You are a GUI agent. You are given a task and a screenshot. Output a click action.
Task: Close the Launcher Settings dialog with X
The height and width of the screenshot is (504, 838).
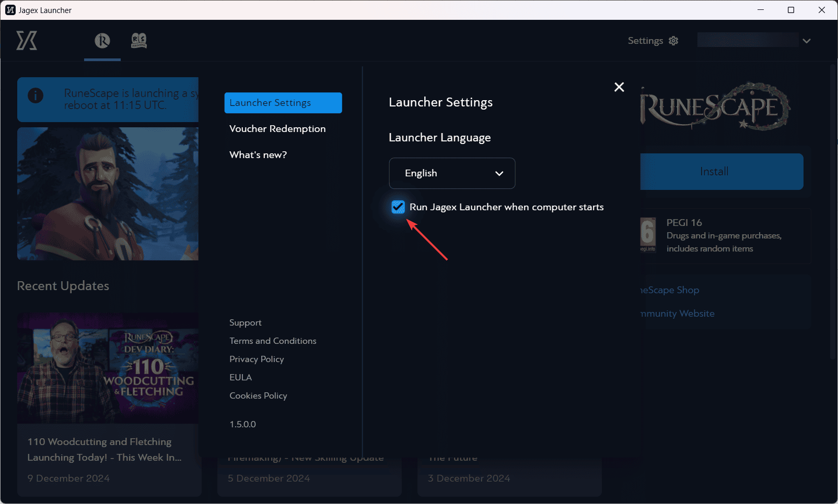pos(619,87)
